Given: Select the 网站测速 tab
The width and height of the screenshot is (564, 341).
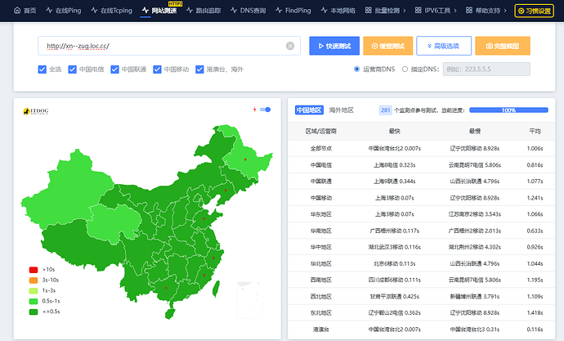Looking at the screenshot, I should click(x=159, y=11).
